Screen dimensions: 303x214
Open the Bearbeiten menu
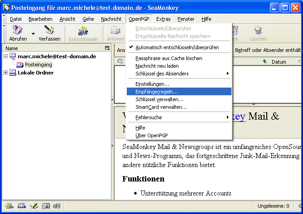tap(40, 19)
